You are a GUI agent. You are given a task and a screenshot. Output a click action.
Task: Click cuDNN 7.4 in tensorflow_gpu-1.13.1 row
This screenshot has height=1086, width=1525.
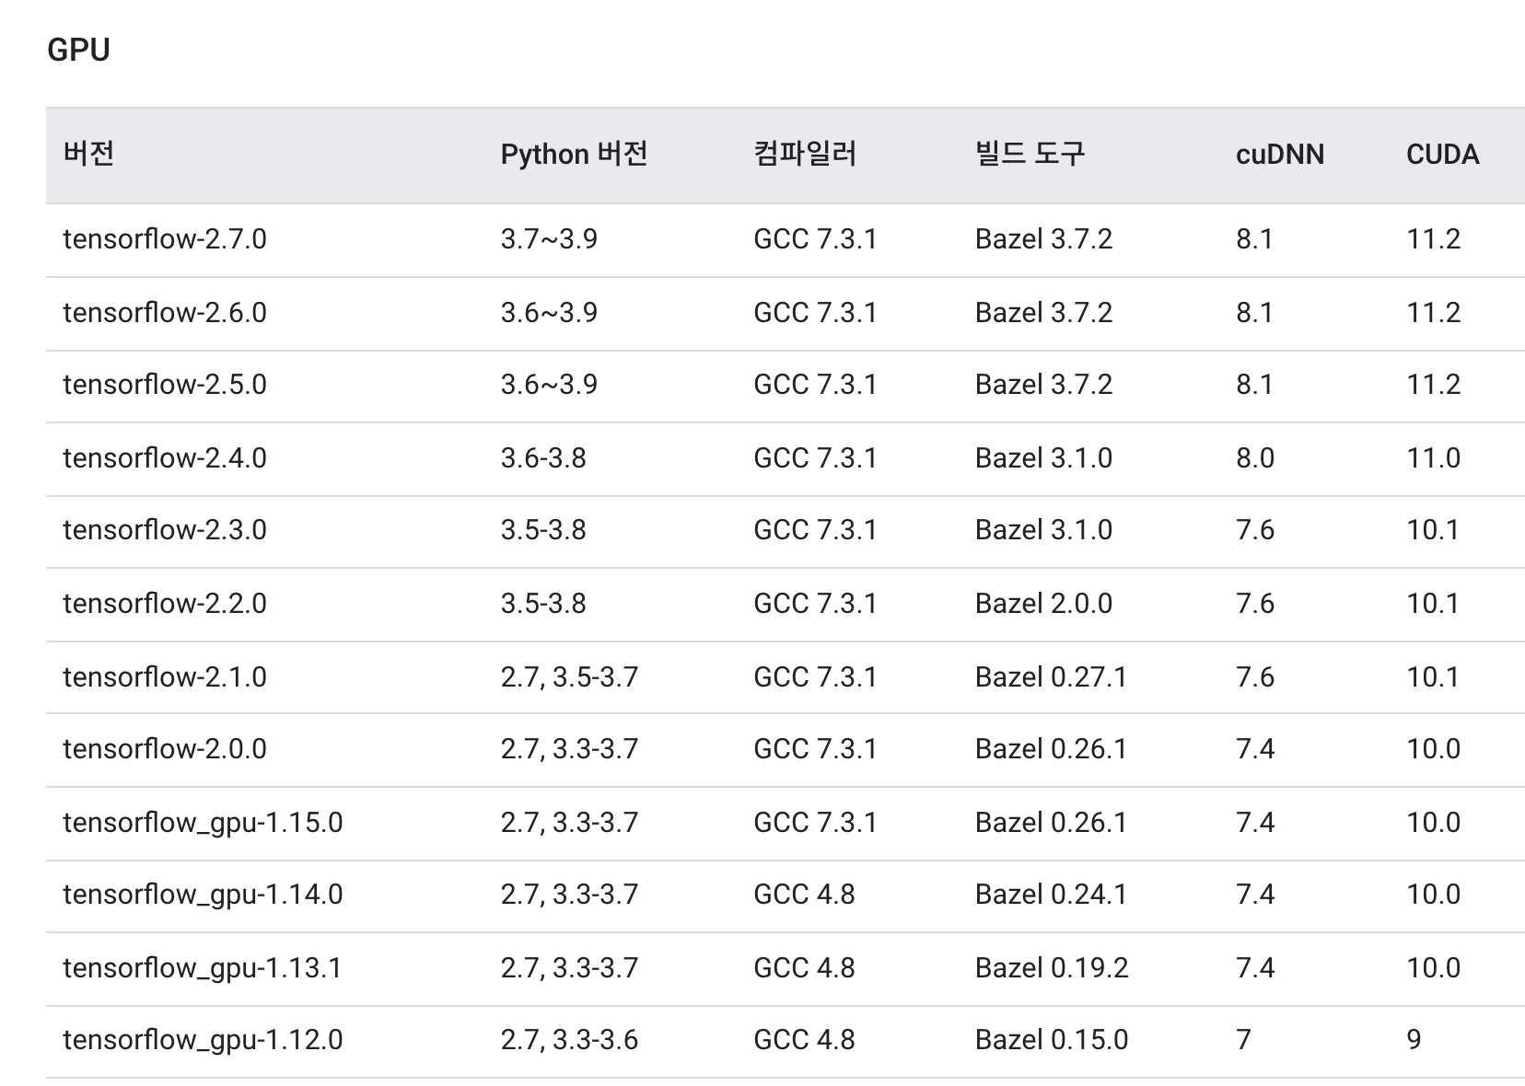coord(1255,968)
